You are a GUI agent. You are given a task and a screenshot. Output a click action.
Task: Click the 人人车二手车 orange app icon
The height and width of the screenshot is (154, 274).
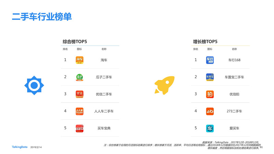[x=79, y=111]
